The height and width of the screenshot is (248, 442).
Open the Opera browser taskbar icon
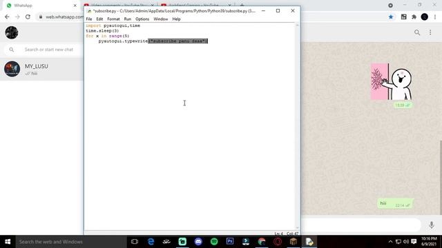tap(278, 242)
